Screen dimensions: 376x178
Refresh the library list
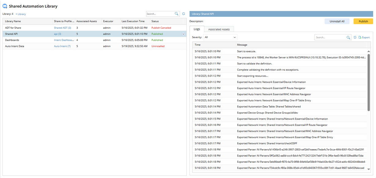pos(183,14)
